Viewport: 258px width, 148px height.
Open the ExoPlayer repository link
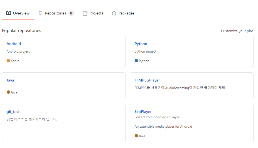(143, 112)
